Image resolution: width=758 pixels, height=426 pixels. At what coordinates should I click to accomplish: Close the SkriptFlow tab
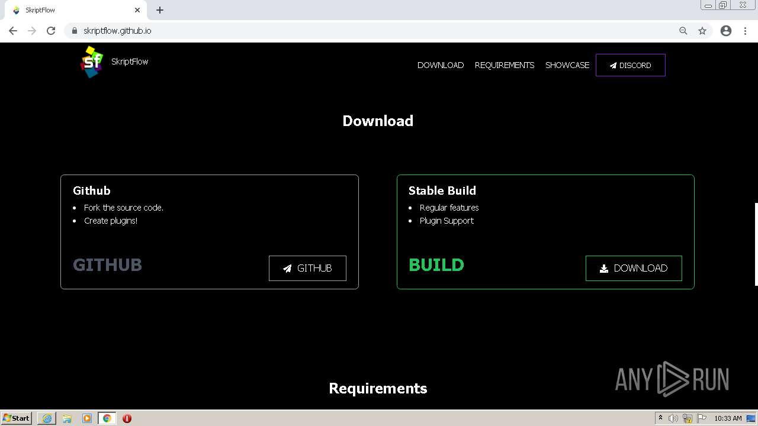click(x=137, y=10)
